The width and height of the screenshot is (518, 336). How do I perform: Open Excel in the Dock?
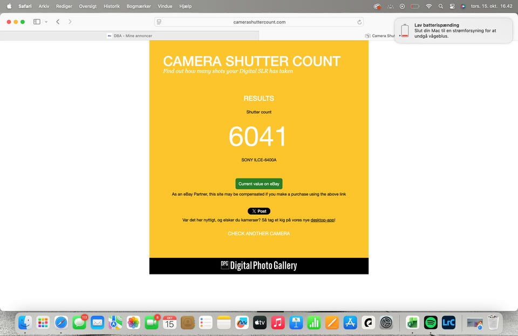pos(412,323)
